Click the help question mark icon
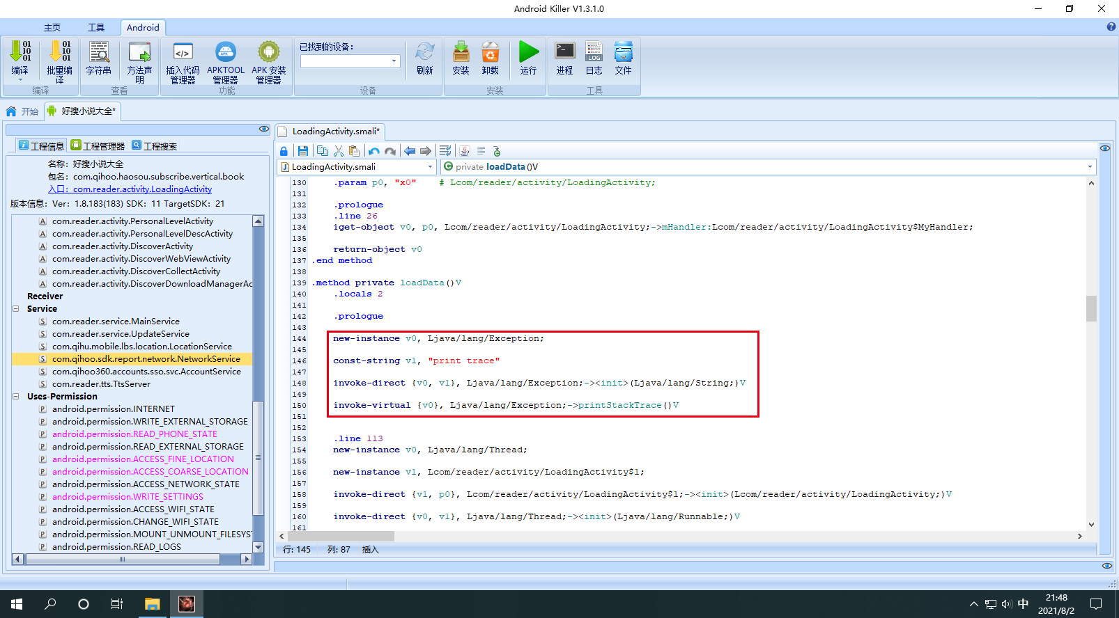1119x618 pixels. click(x=1111, y=27)
